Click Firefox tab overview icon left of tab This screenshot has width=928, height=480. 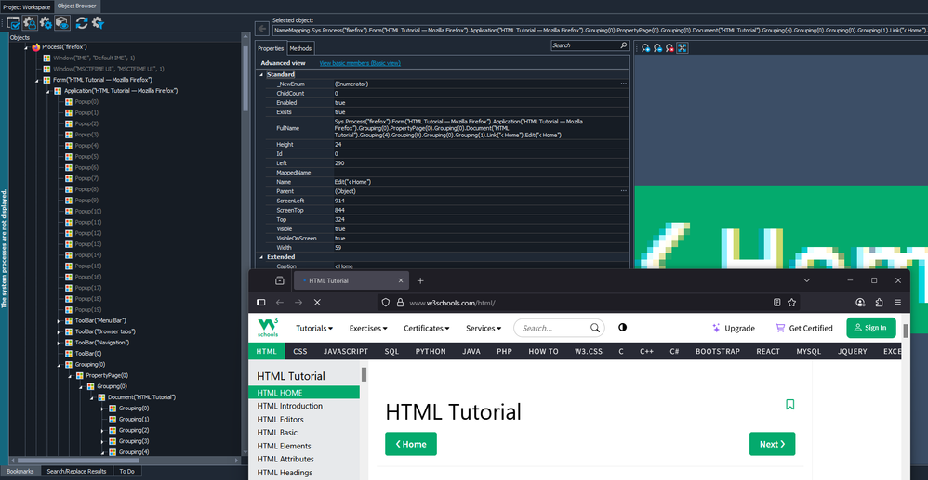click(279, 280)
